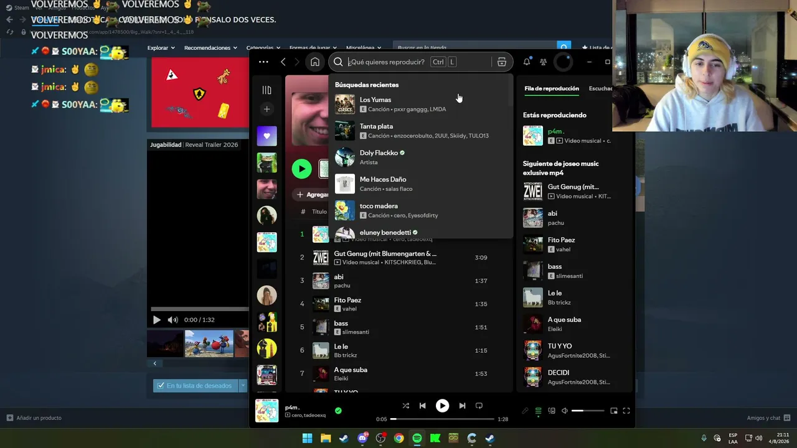Go back in Steam browser navigation
Image resolution: width=797 pixels, height=448 pixels.
tap(9, 19)
